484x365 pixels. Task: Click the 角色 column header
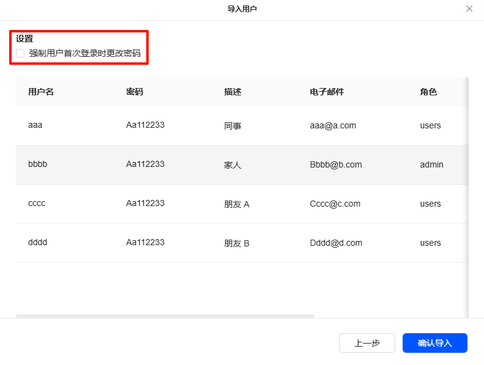428,92
